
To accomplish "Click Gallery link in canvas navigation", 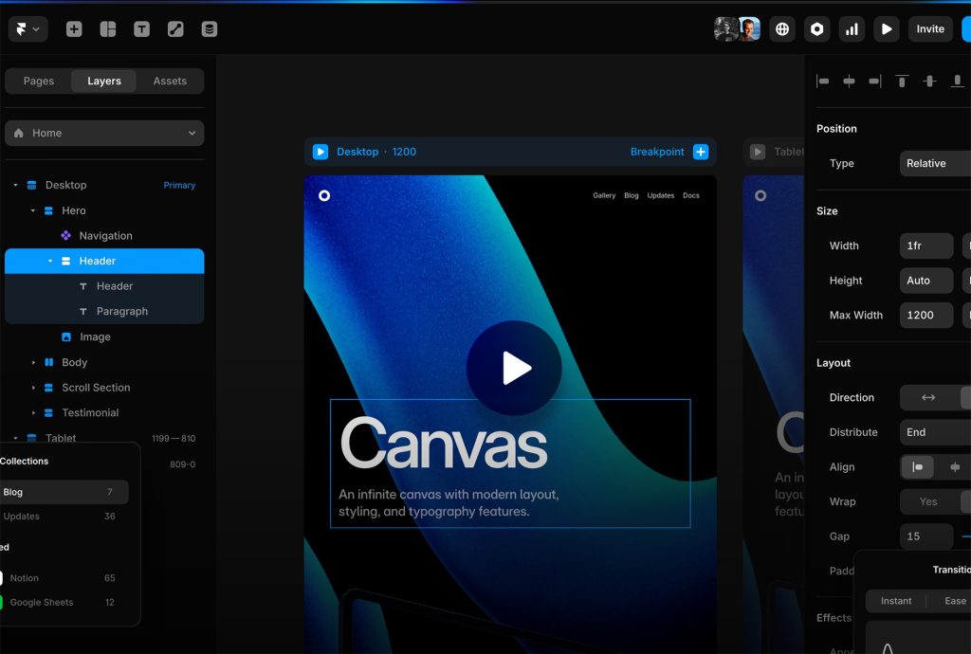I will [x=604, y=195].
